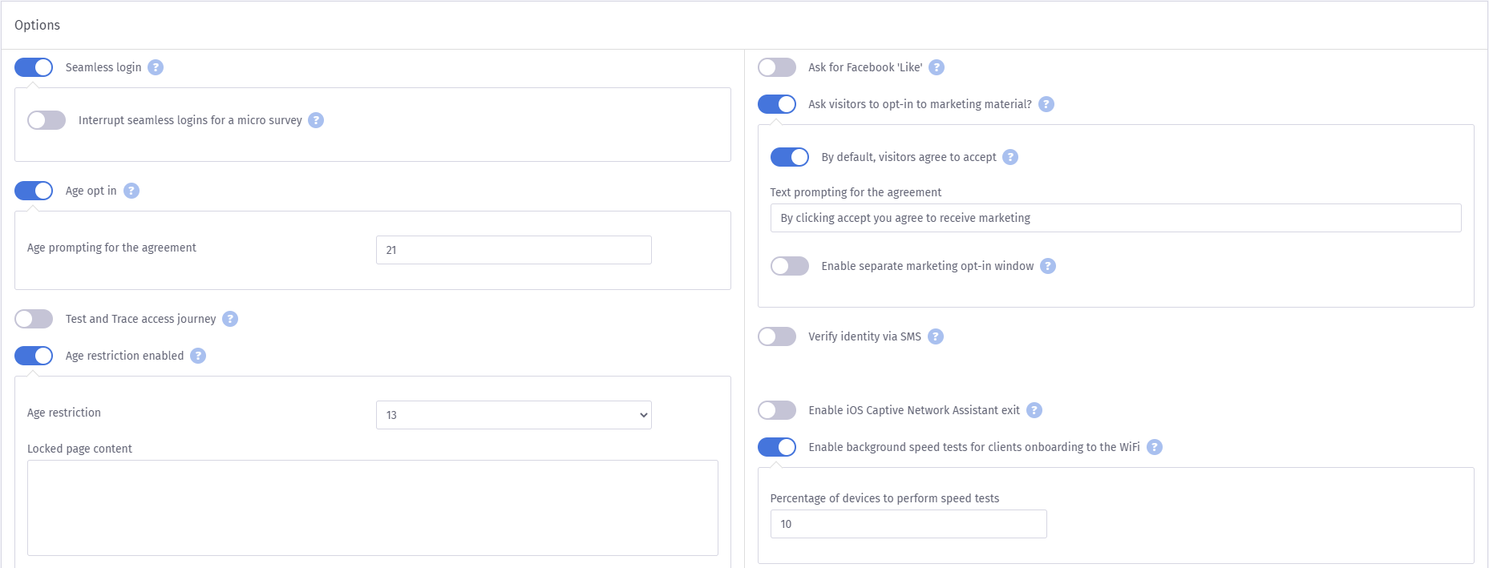Open help for separate marketing opt-in window
The width and height of the screenshot is (1489, 568).
(x=1048, y=266)
